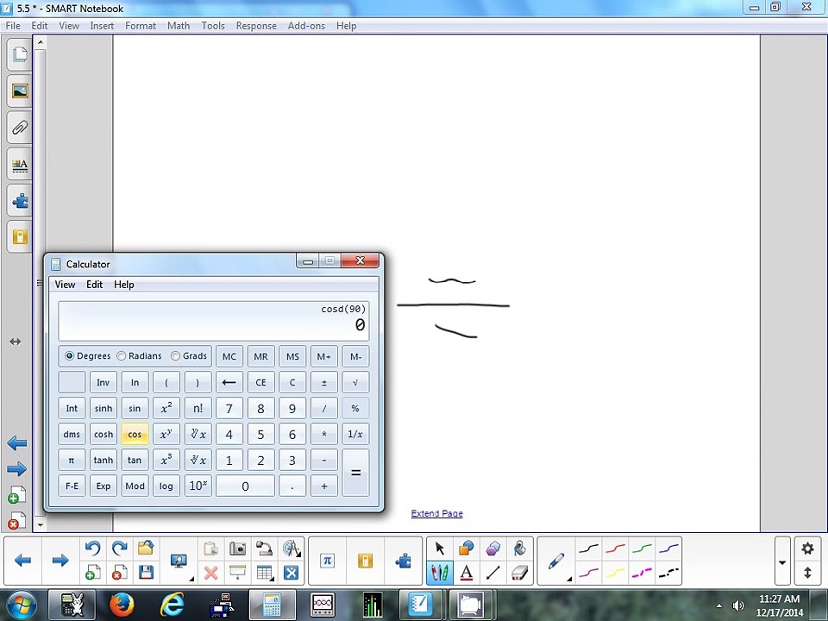Viewport: 828px width, 621px height.
Task: Toggle the Inv button in Calculator
Action: pos(103,382)
